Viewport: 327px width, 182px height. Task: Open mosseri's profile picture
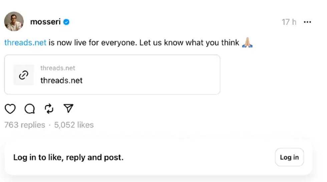click(14, 21)
